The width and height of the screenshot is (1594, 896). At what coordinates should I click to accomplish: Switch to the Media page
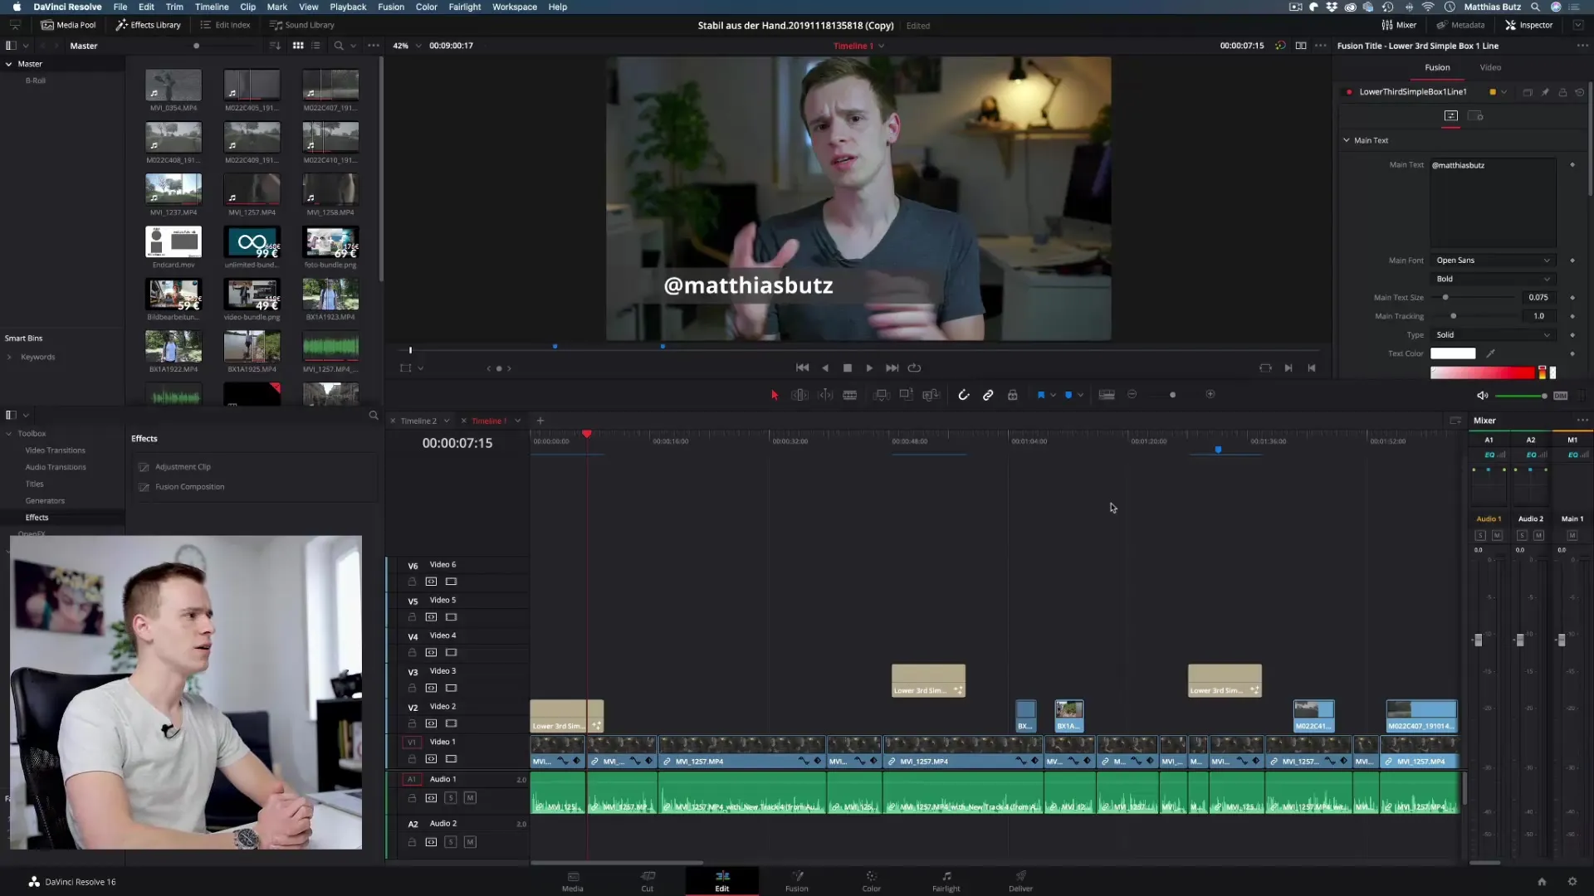click(x=573, y=881)
